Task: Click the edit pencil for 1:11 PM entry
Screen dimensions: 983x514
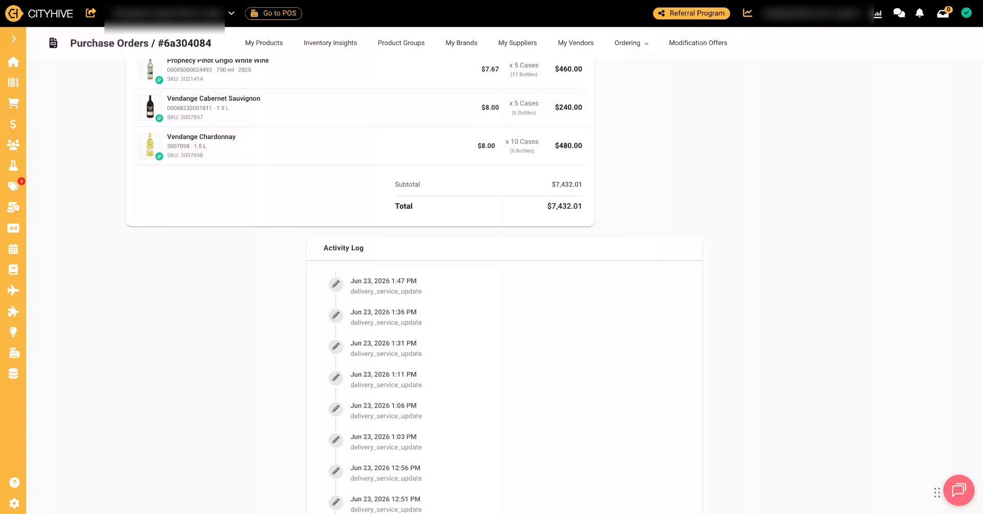Action: pos(336,378)
